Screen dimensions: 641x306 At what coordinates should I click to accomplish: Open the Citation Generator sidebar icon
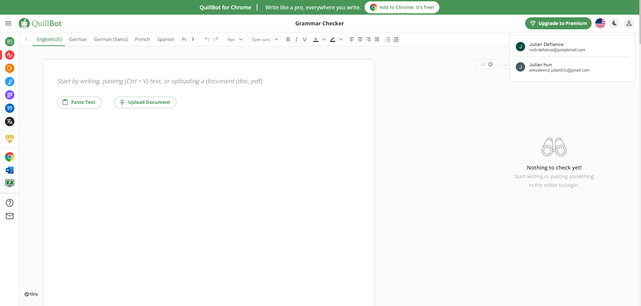[x=10, y=108]
